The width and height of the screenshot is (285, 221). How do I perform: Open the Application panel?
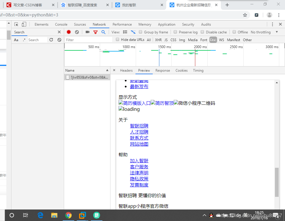167,24
